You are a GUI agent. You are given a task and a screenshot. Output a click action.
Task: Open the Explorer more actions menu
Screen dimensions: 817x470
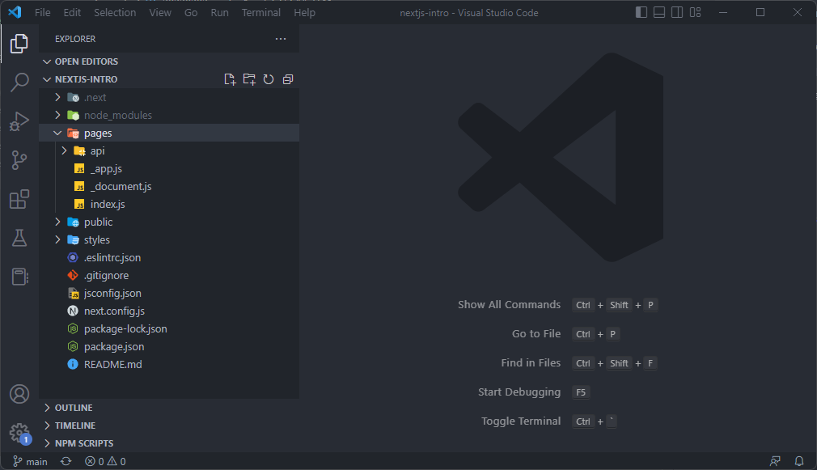(281, 39)
